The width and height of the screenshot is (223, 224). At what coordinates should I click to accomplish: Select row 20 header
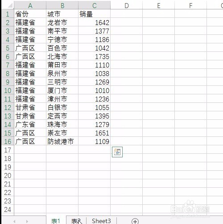[8, 175]
